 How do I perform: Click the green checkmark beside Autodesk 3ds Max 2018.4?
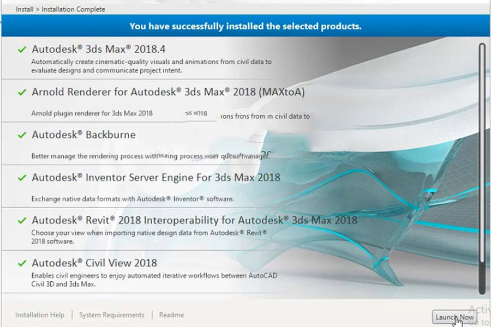tap(22, 50)
